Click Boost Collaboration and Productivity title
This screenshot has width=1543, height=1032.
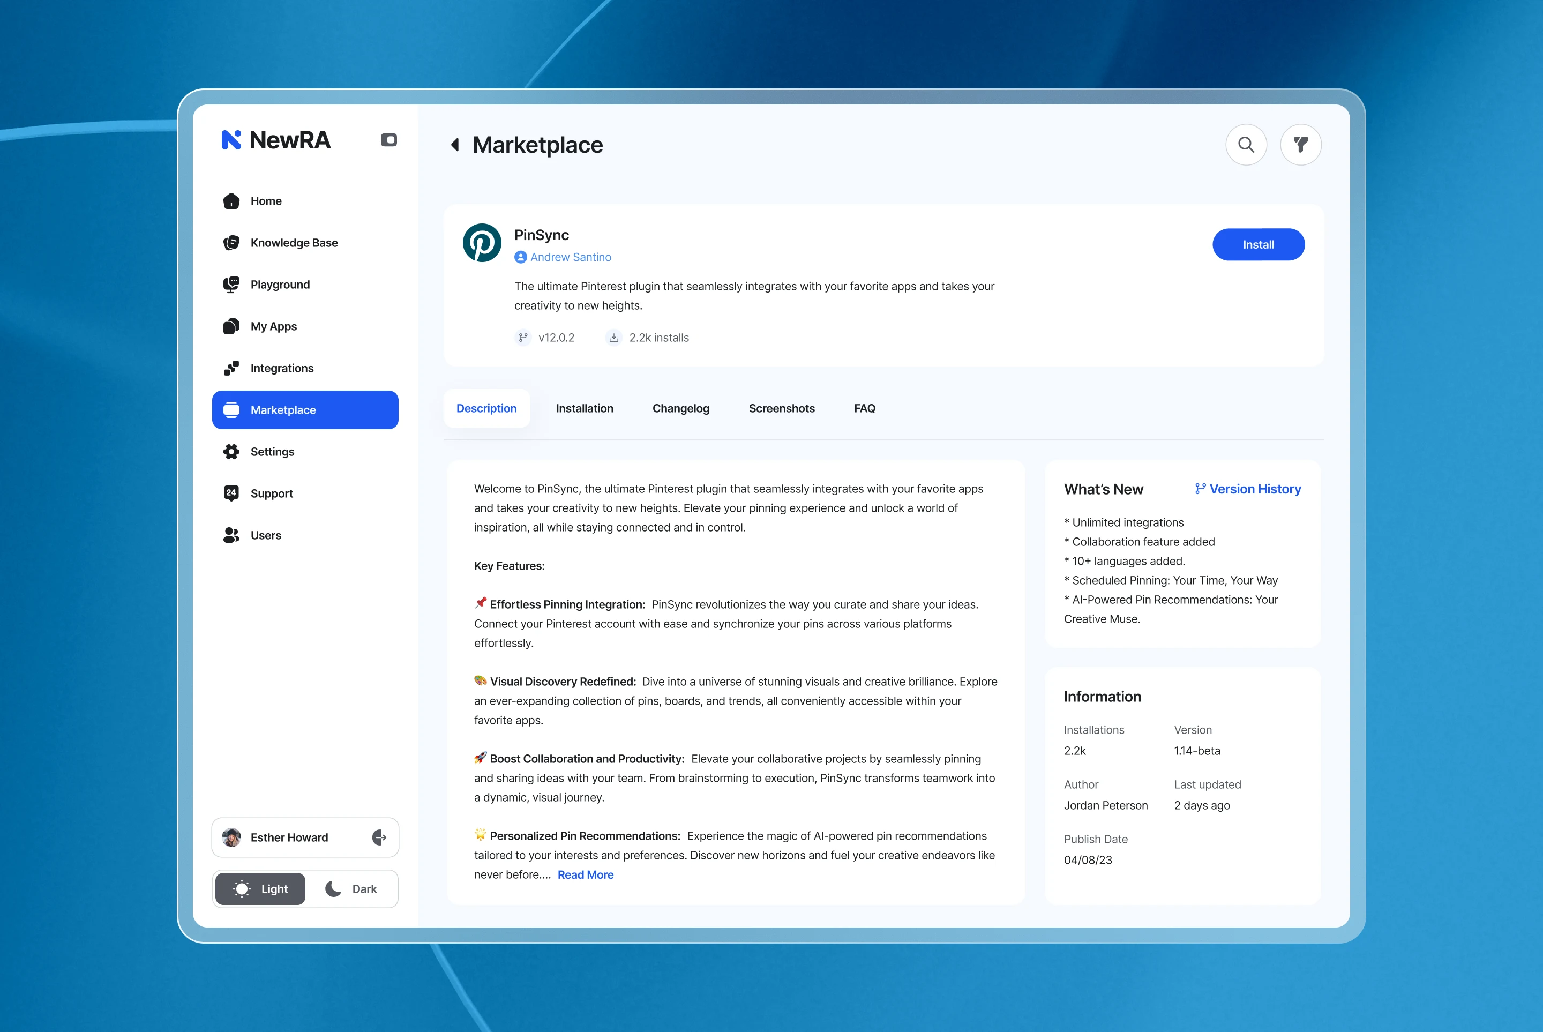pos(587,759)
